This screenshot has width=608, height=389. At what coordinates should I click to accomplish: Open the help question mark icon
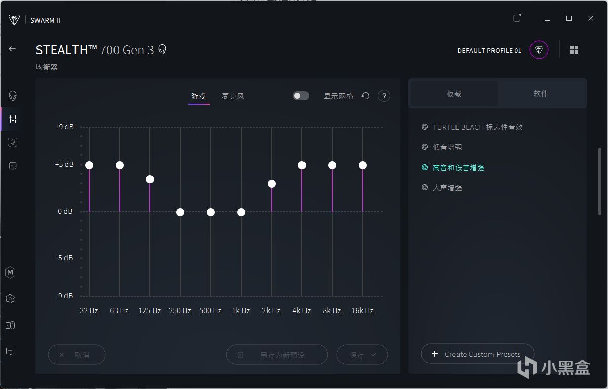[384, 96]
